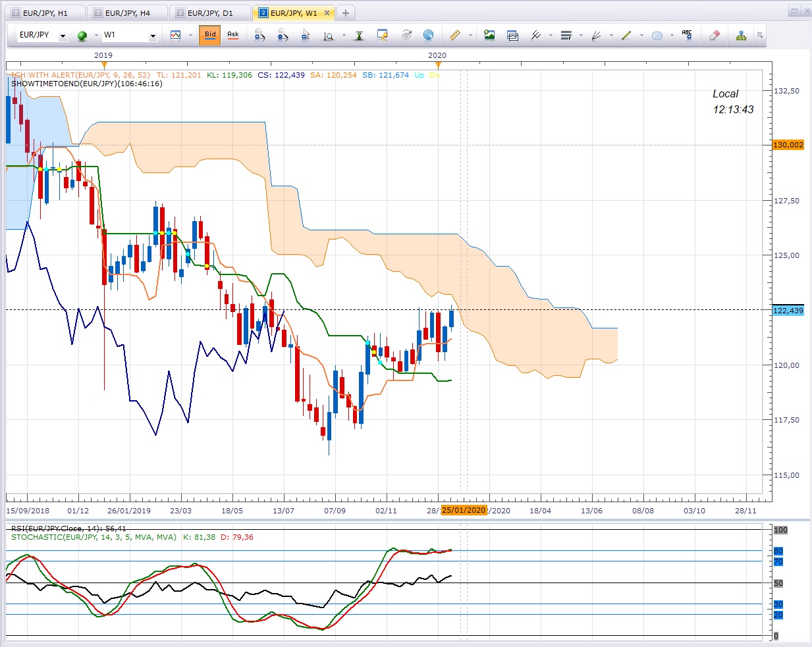This screenshot has height=647, width=812.
Task: Expand the ruler tool dropdown arrow
Action: (x=470, y=36)
